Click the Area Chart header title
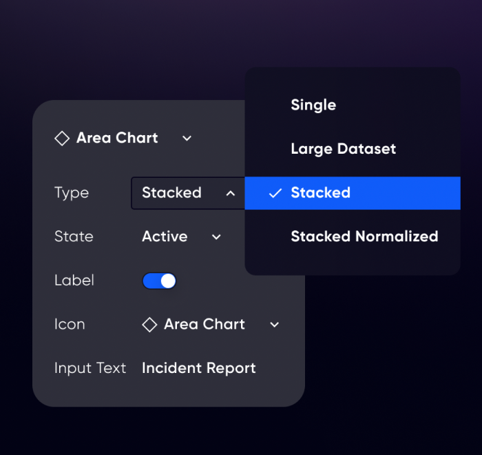 (117, 138)
